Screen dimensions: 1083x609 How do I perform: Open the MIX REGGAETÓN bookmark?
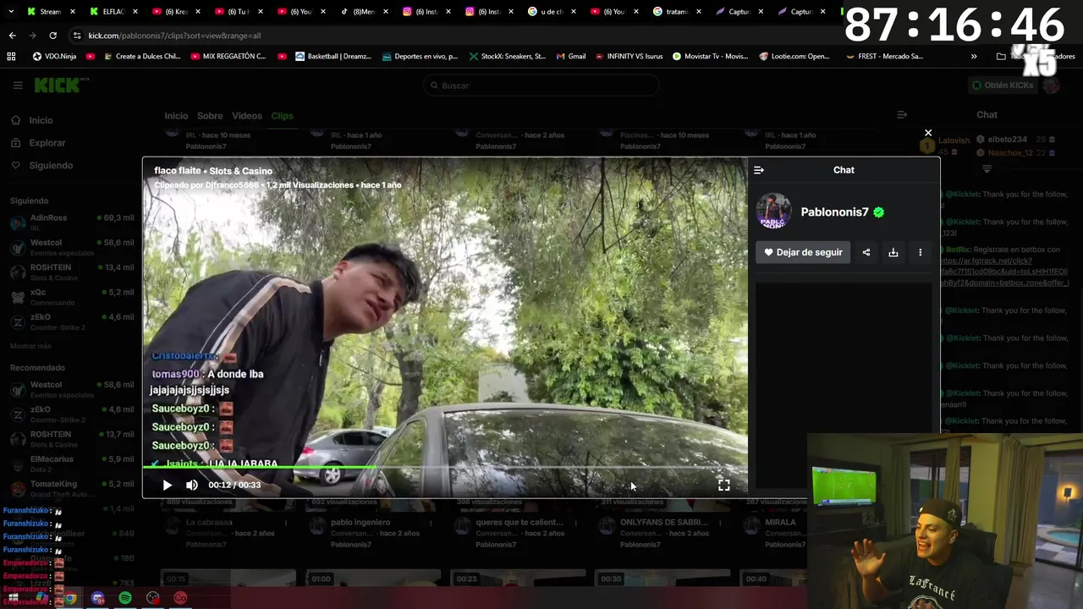click(x=228, y=57)
